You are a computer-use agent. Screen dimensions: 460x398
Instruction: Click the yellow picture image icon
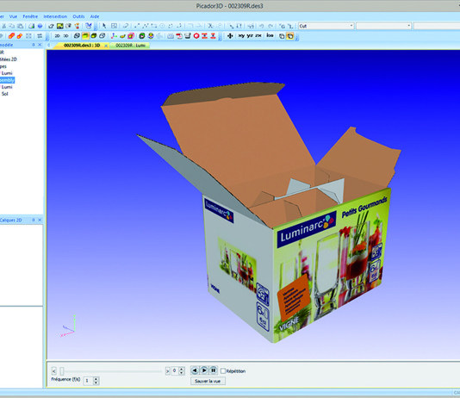tap(59, 26)
